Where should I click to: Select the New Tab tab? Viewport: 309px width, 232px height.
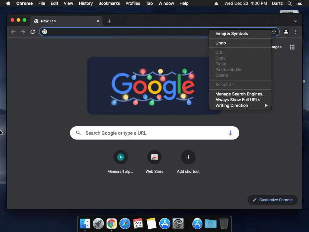click(66, 21)
